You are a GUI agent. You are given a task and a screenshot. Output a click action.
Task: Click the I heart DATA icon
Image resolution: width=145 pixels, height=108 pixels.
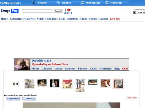(68, 11)
